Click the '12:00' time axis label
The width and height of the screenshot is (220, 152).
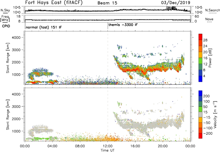click(x=108, y=146)
